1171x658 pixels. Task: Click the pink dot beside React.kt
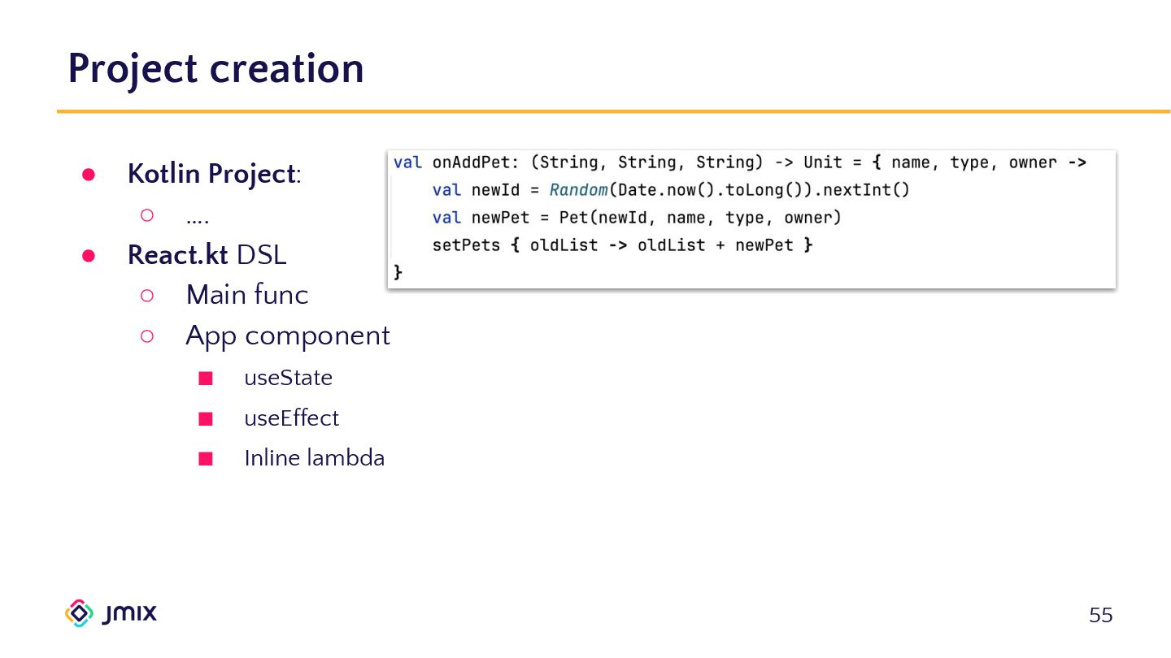(89, 256)
